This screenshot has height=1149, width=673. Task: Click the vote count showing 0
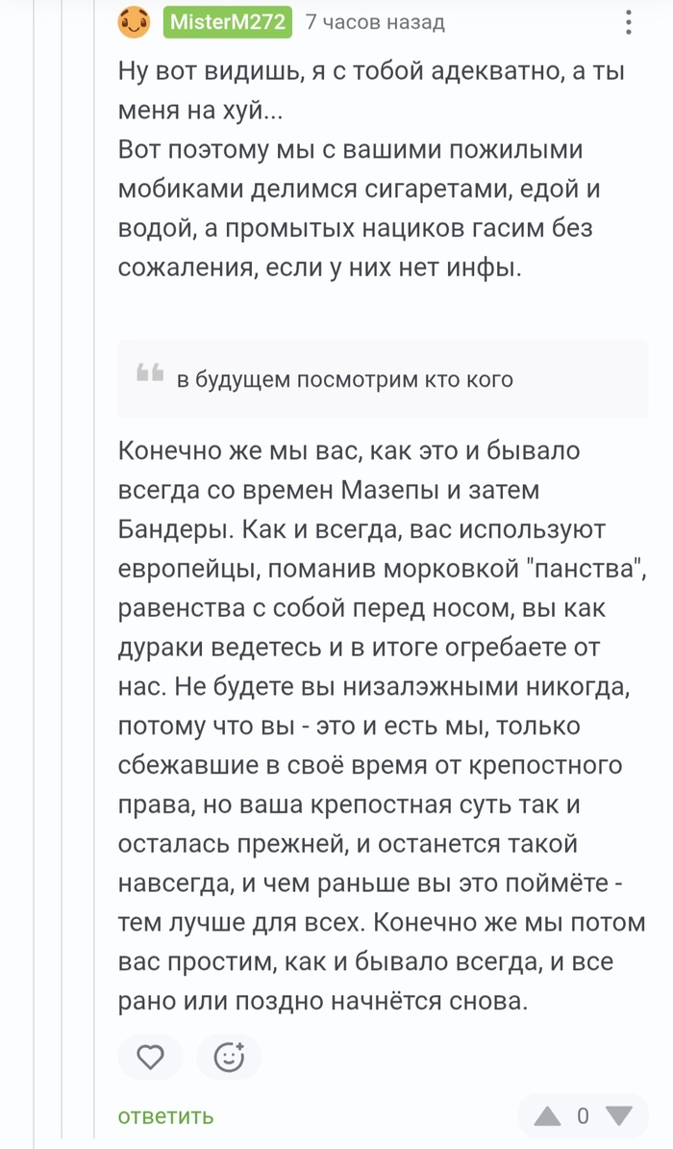tap(583, 1116)
